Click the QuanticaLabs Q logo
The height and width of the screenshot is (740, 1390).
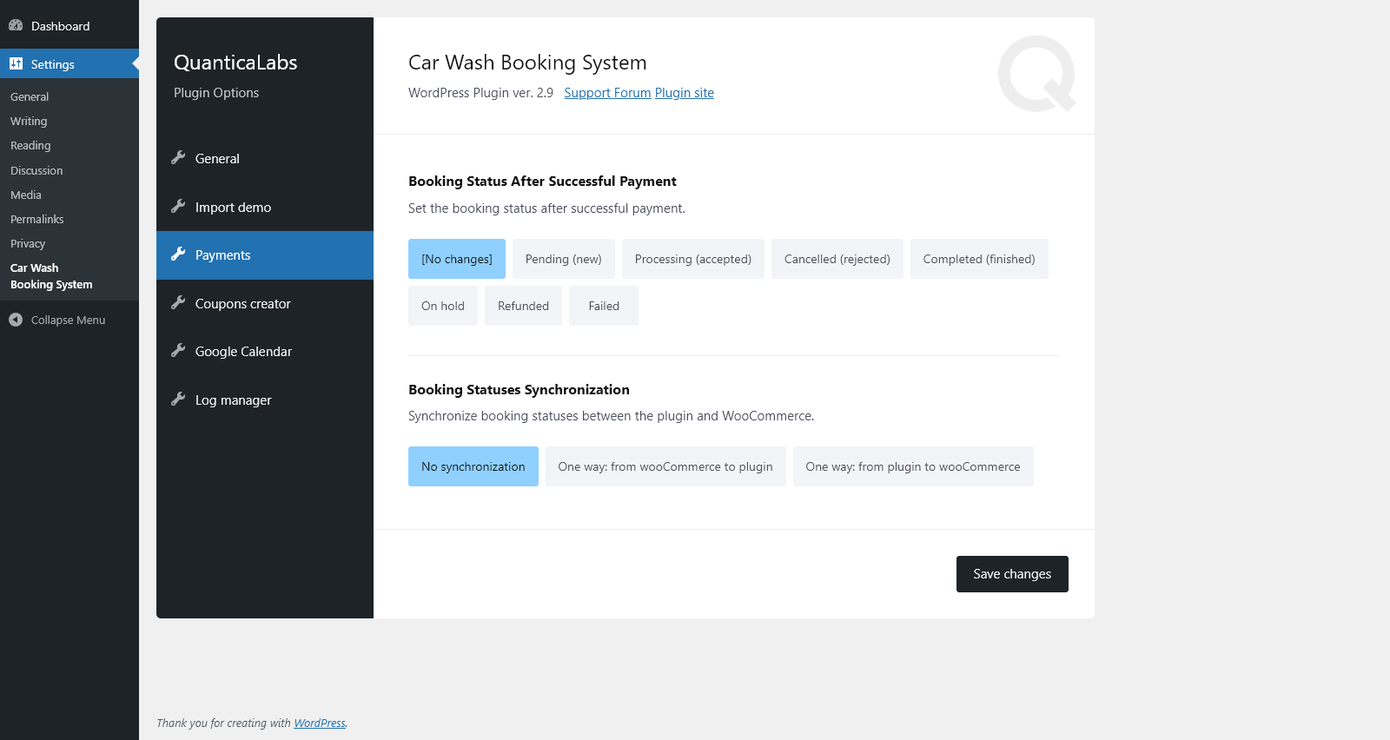1036,74
